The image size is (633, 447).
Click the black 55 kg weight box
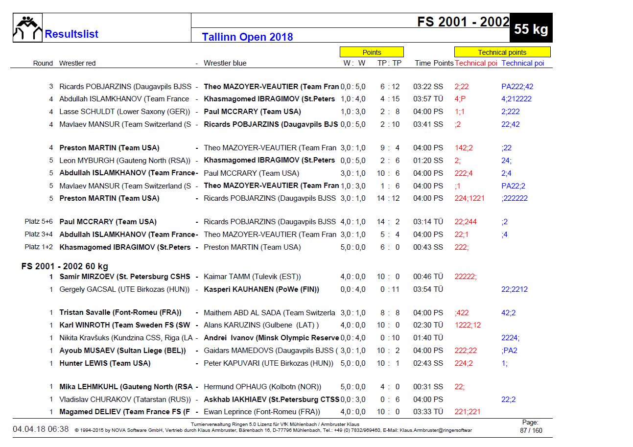click(531, 29)
